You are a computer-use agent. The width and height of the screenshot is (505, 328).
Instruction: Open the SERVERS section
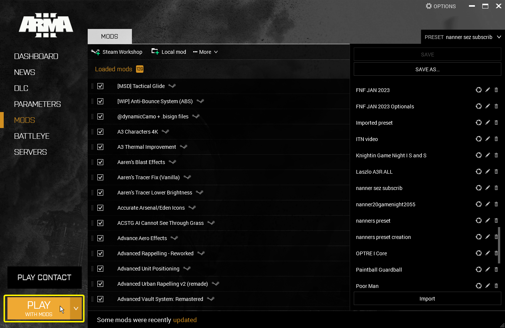(30, 152)
